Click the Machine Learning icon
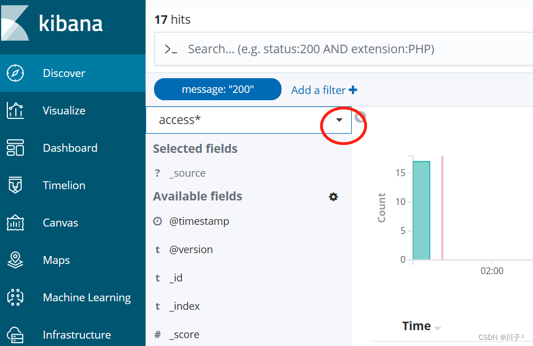533x346 pixels. coord(15,297)
